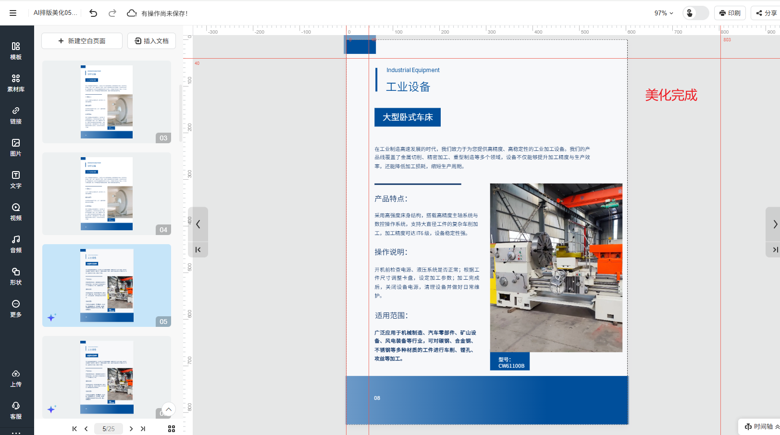Select page 03 thumbnail
Image resolution: width=780 pixels, height=435 pixels.
tap(107, 102)
